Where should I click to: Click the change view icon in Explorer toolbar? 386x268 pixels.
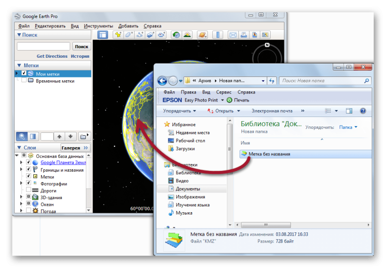point(328,111)
